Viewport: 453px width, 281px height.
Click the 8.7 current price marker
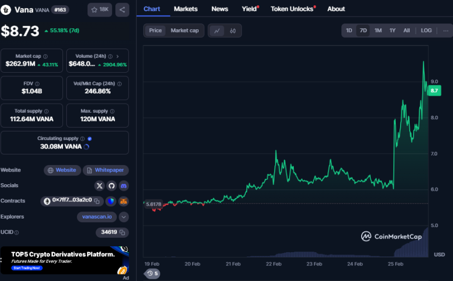point(434,91)
